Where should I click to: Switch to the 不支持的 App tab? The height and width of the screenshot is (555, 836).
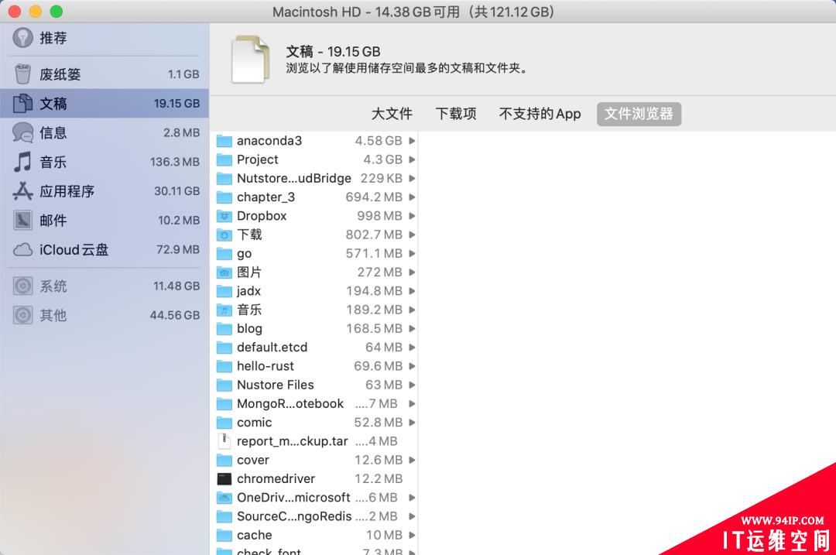point(540,114)
